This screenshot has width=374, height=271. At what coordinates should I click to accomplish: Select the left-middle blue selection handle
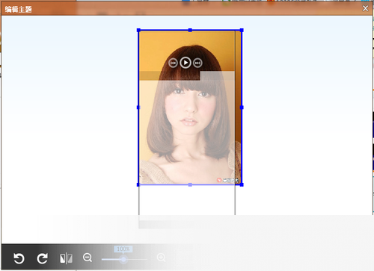tap(138, 108)
